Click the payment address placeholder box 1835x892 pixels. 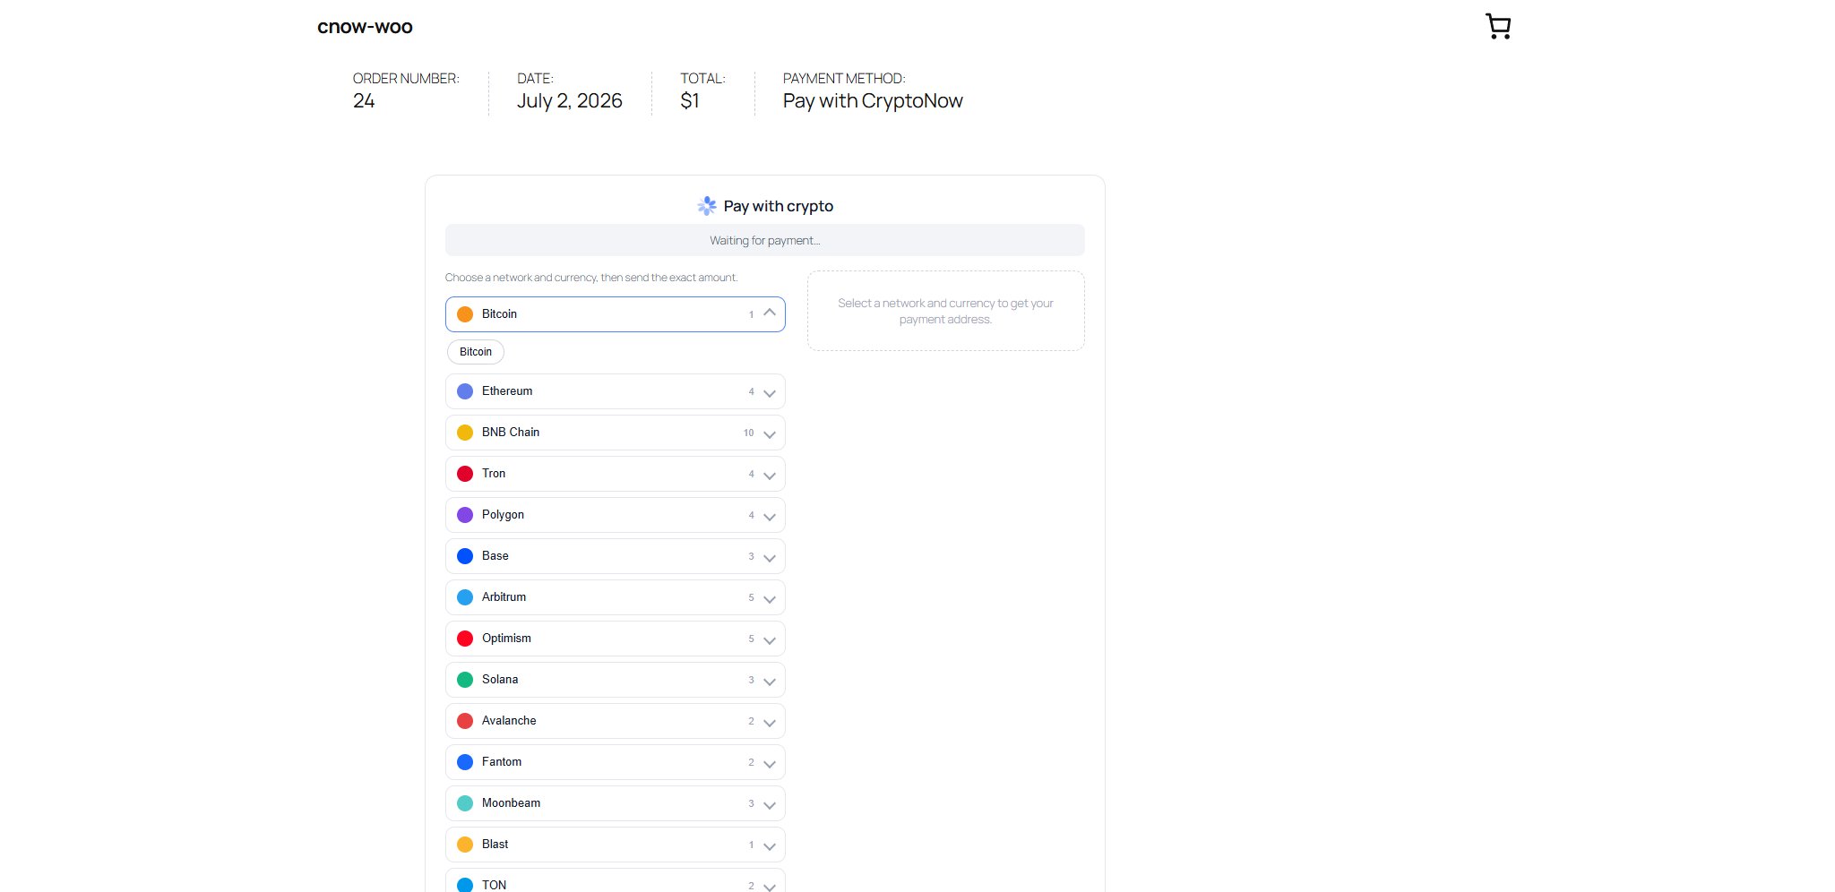(946, 311)
